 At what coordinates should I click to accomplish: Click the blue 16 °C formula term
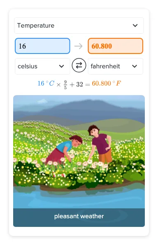[46, 84]
